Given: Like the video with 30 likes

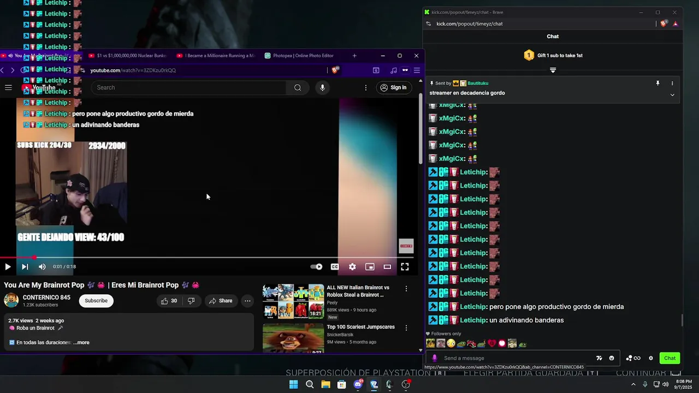Looking at the screenshot, I should [169, 301].
